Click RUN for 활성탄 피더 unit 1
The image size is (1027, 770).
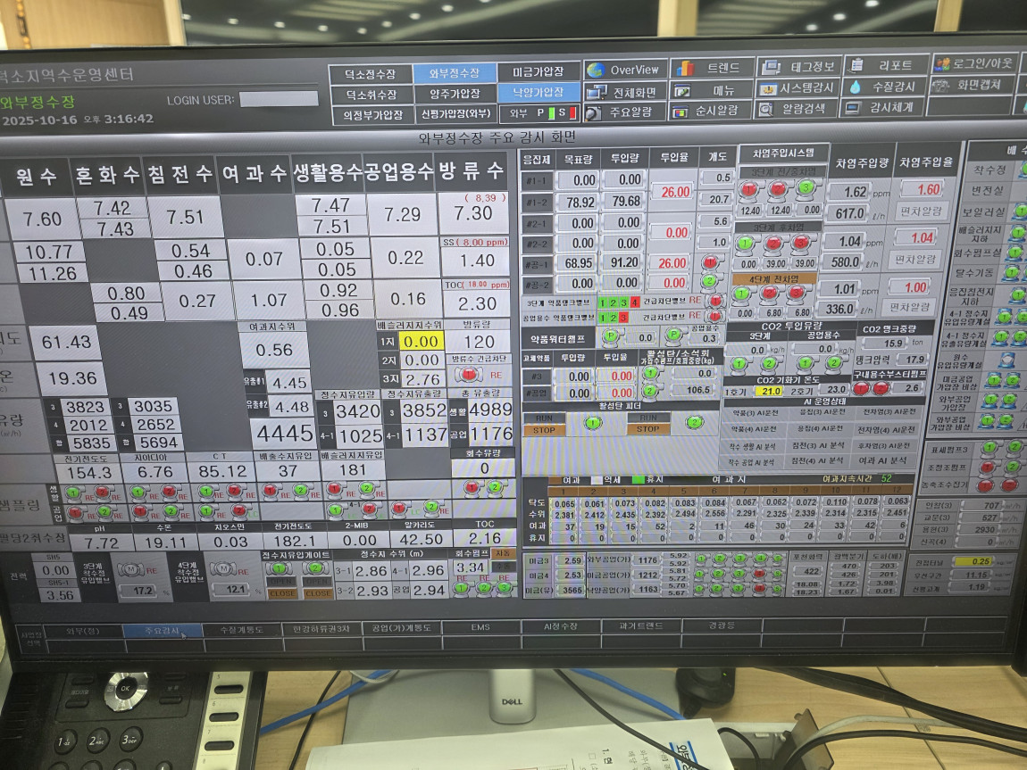pyautogui.click(x=544, y=418)
